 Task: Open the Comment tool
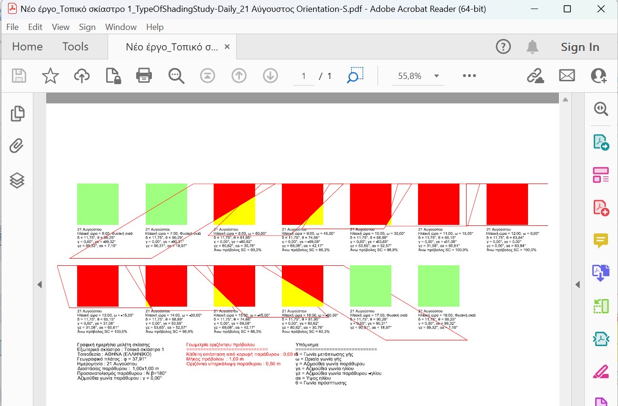click(x=601, y=241)
